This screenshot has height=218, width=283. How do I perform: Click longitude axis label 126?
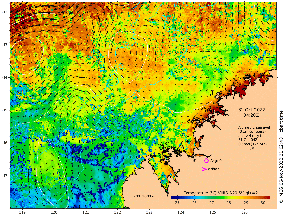(x=244, y=212)
